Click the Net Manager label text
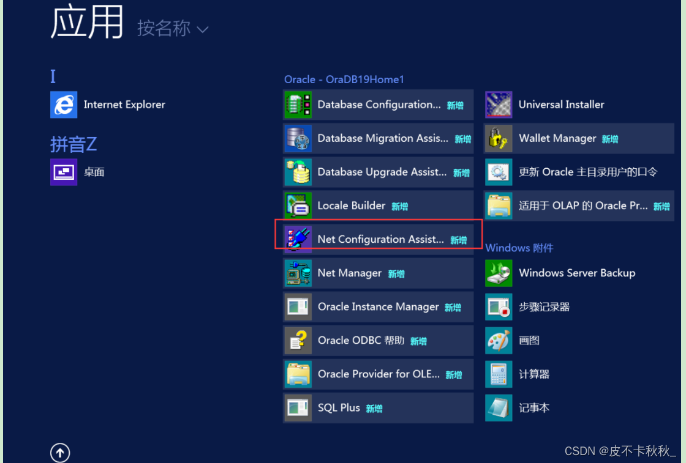 point(350,273)
